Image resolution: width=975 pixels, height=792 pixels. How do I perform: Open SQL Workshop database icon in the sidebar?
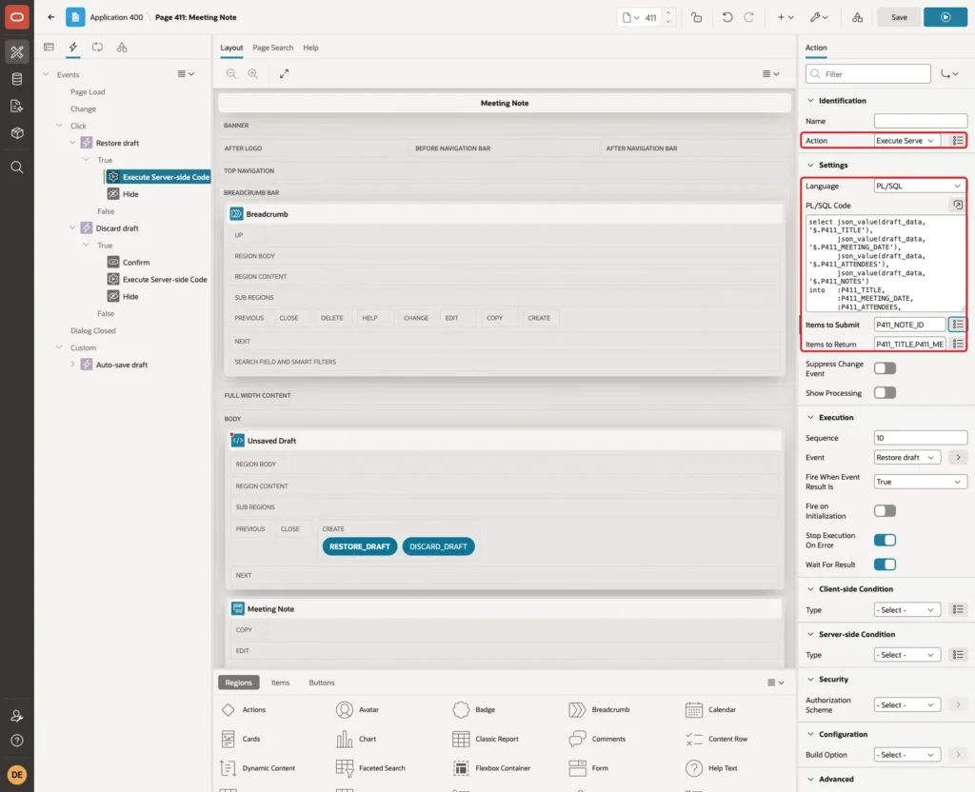17,79
